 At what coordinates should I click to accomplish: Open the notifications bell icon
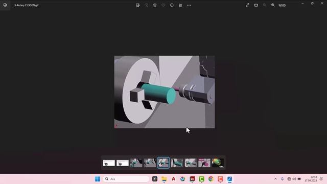pos(321,179)
